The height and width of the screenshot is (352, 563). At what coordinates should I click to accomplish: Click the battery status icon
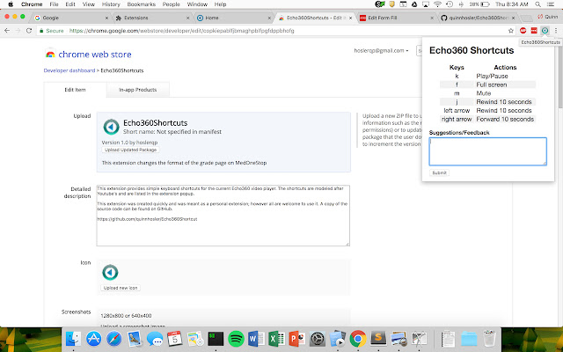tap(485, 4)
